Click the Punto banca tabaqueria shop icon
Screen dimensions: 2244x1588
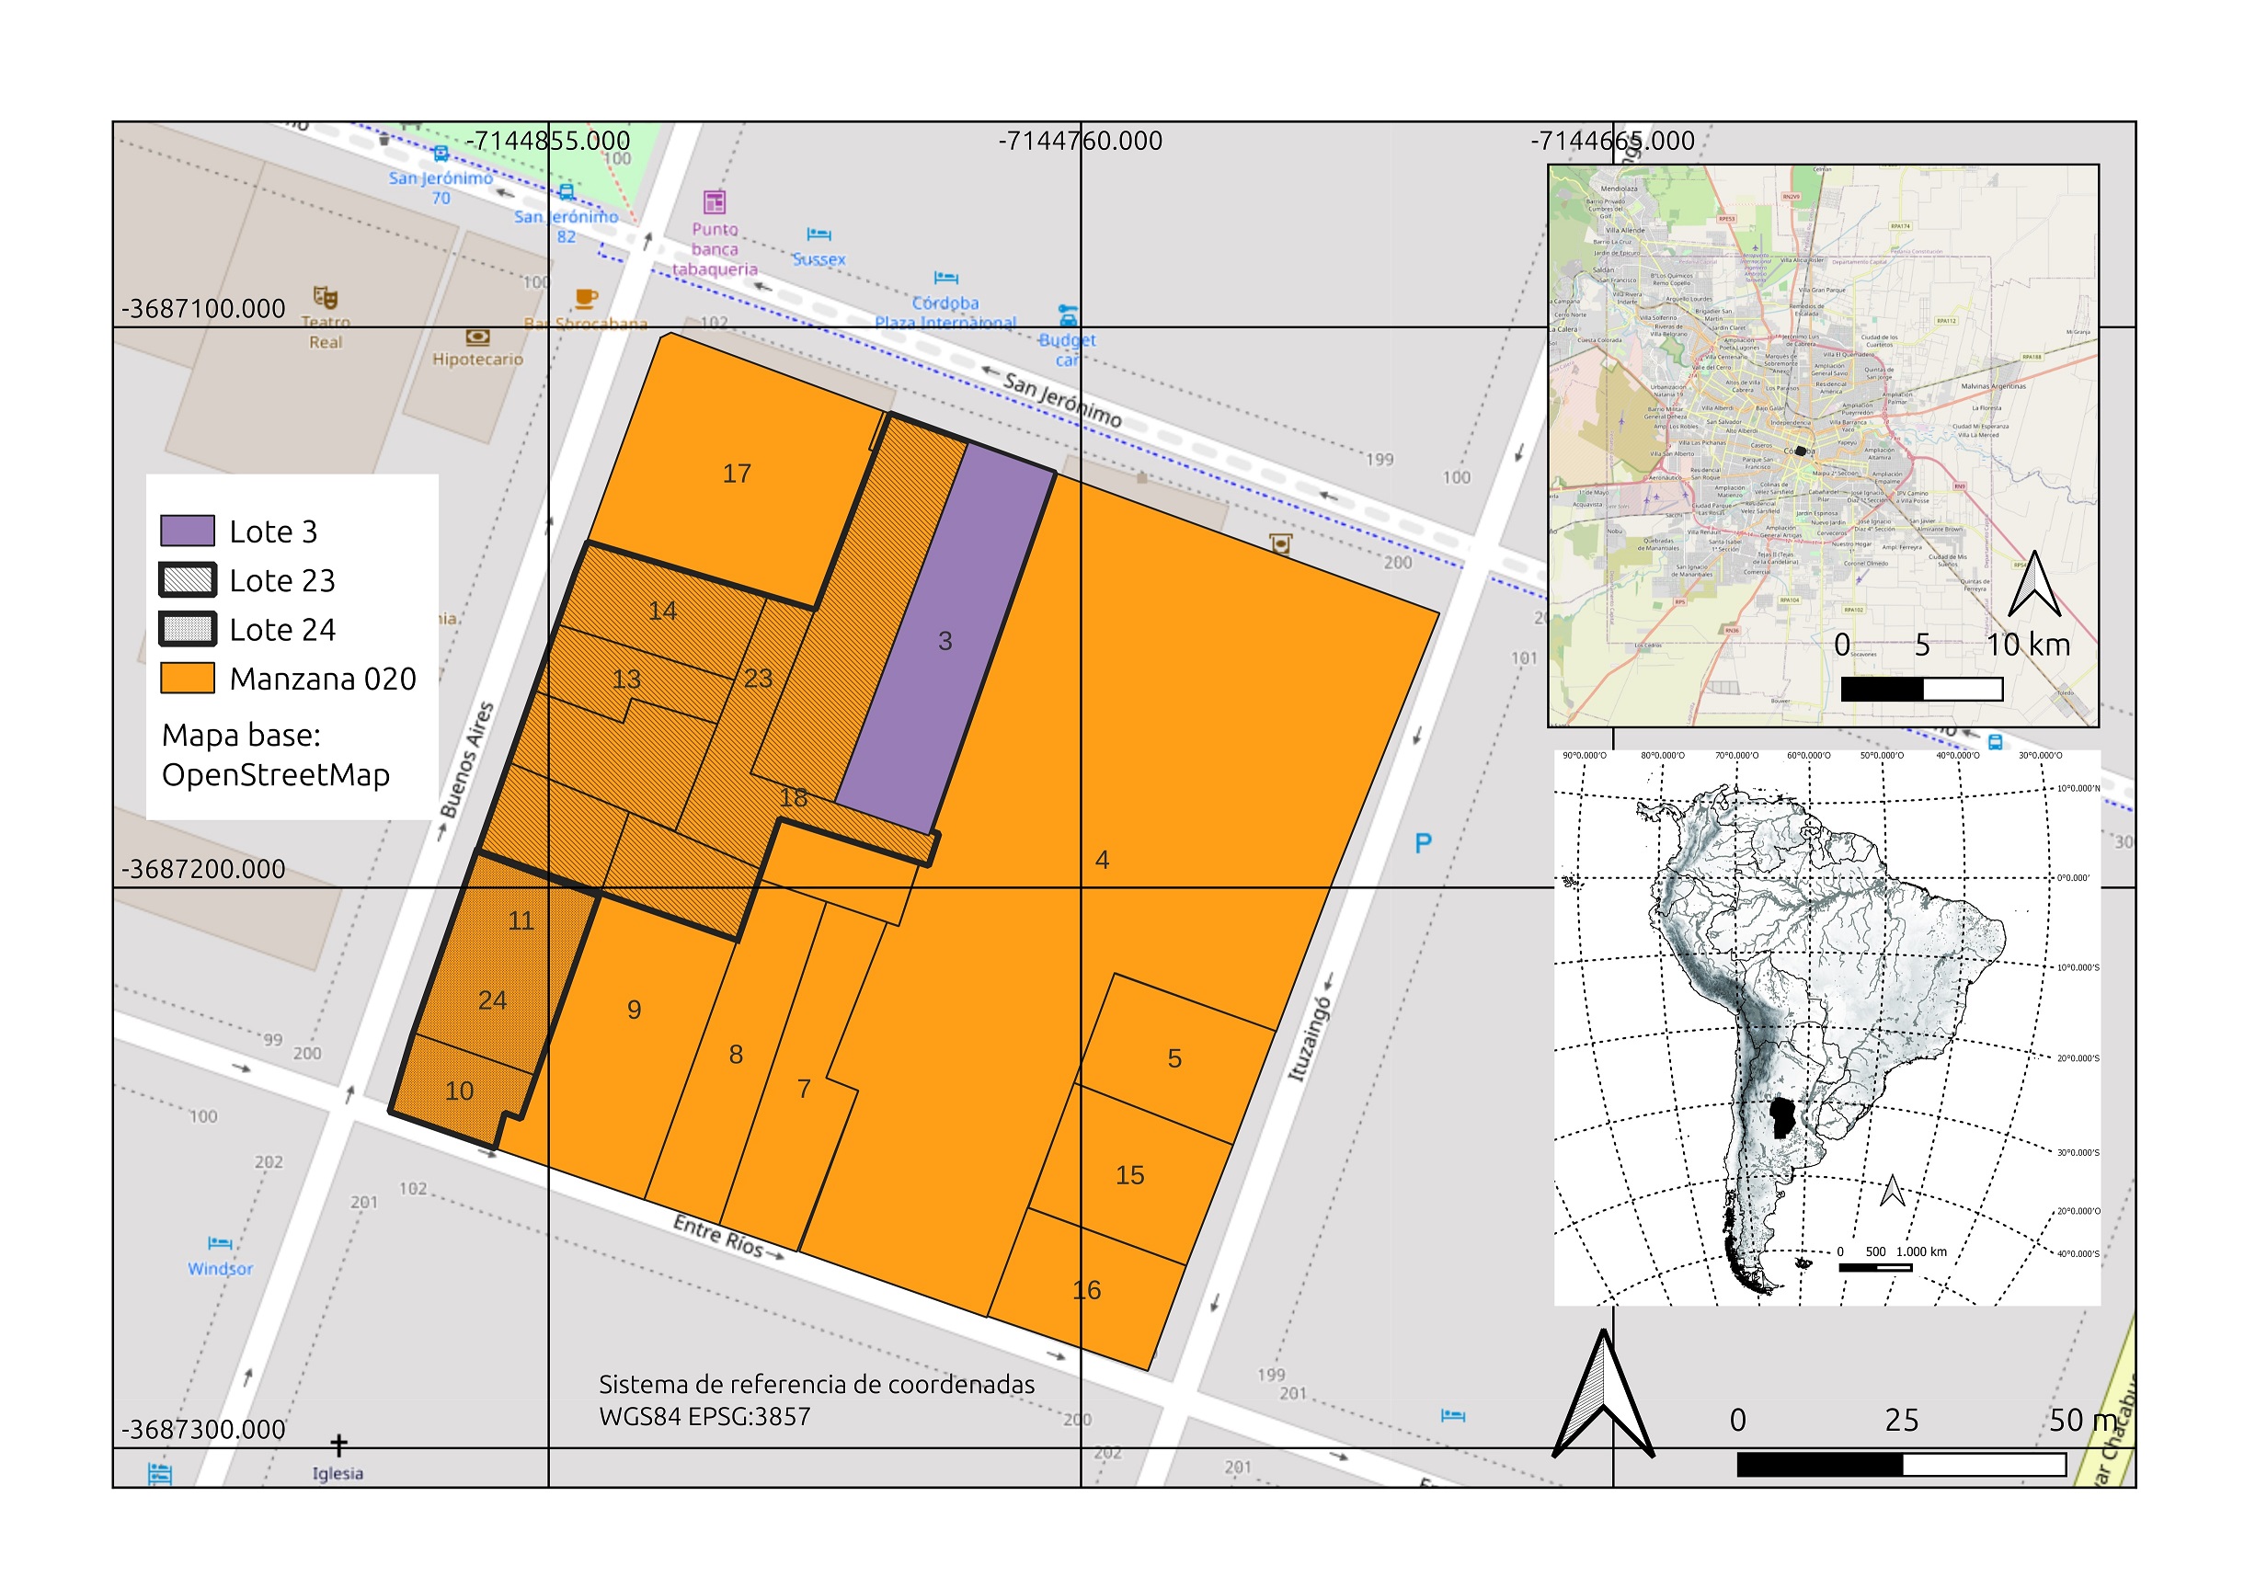[x=715, y=202]
